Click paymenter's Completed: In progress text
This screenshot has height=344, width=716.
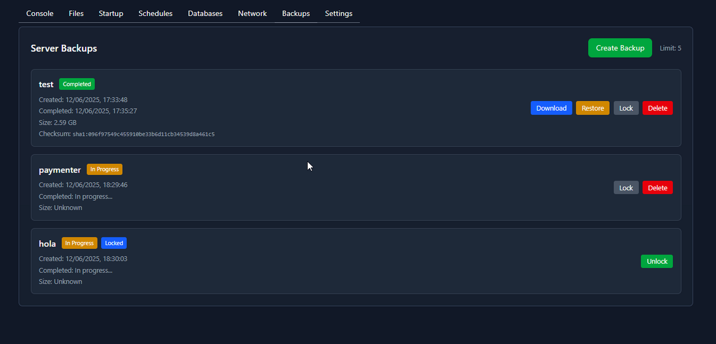pos(76,196)
